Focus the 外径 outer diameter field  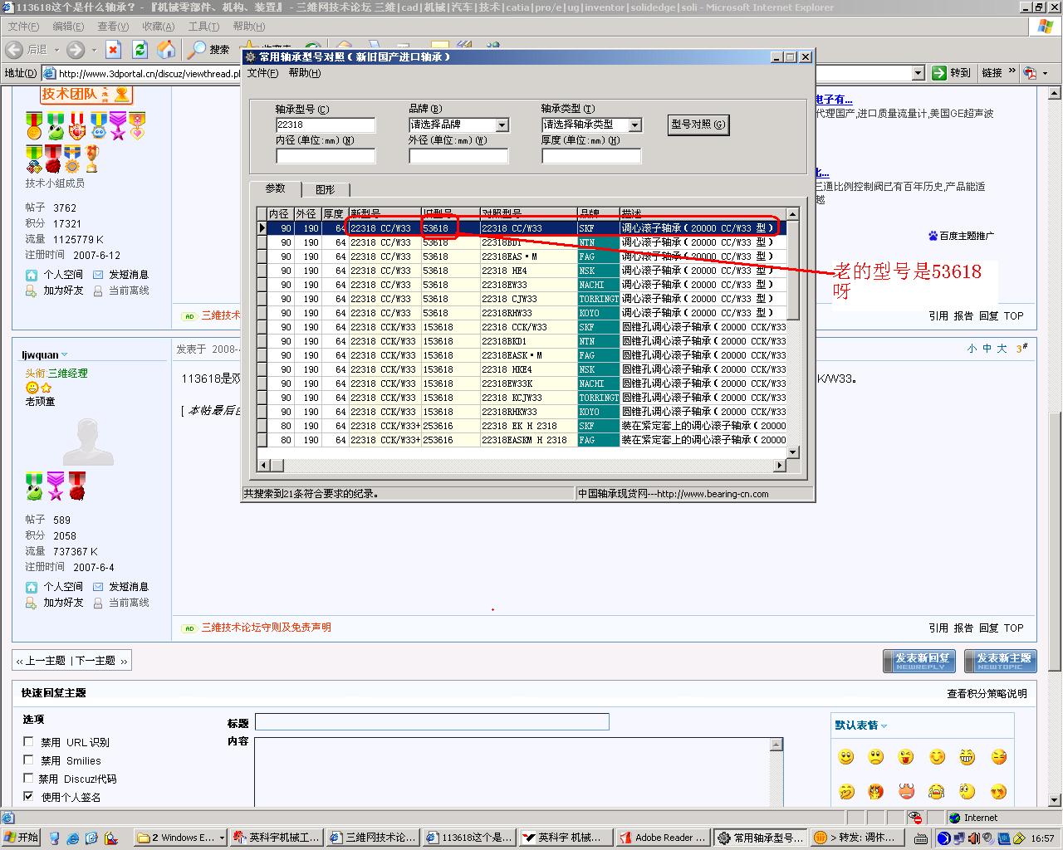point(458,155)
